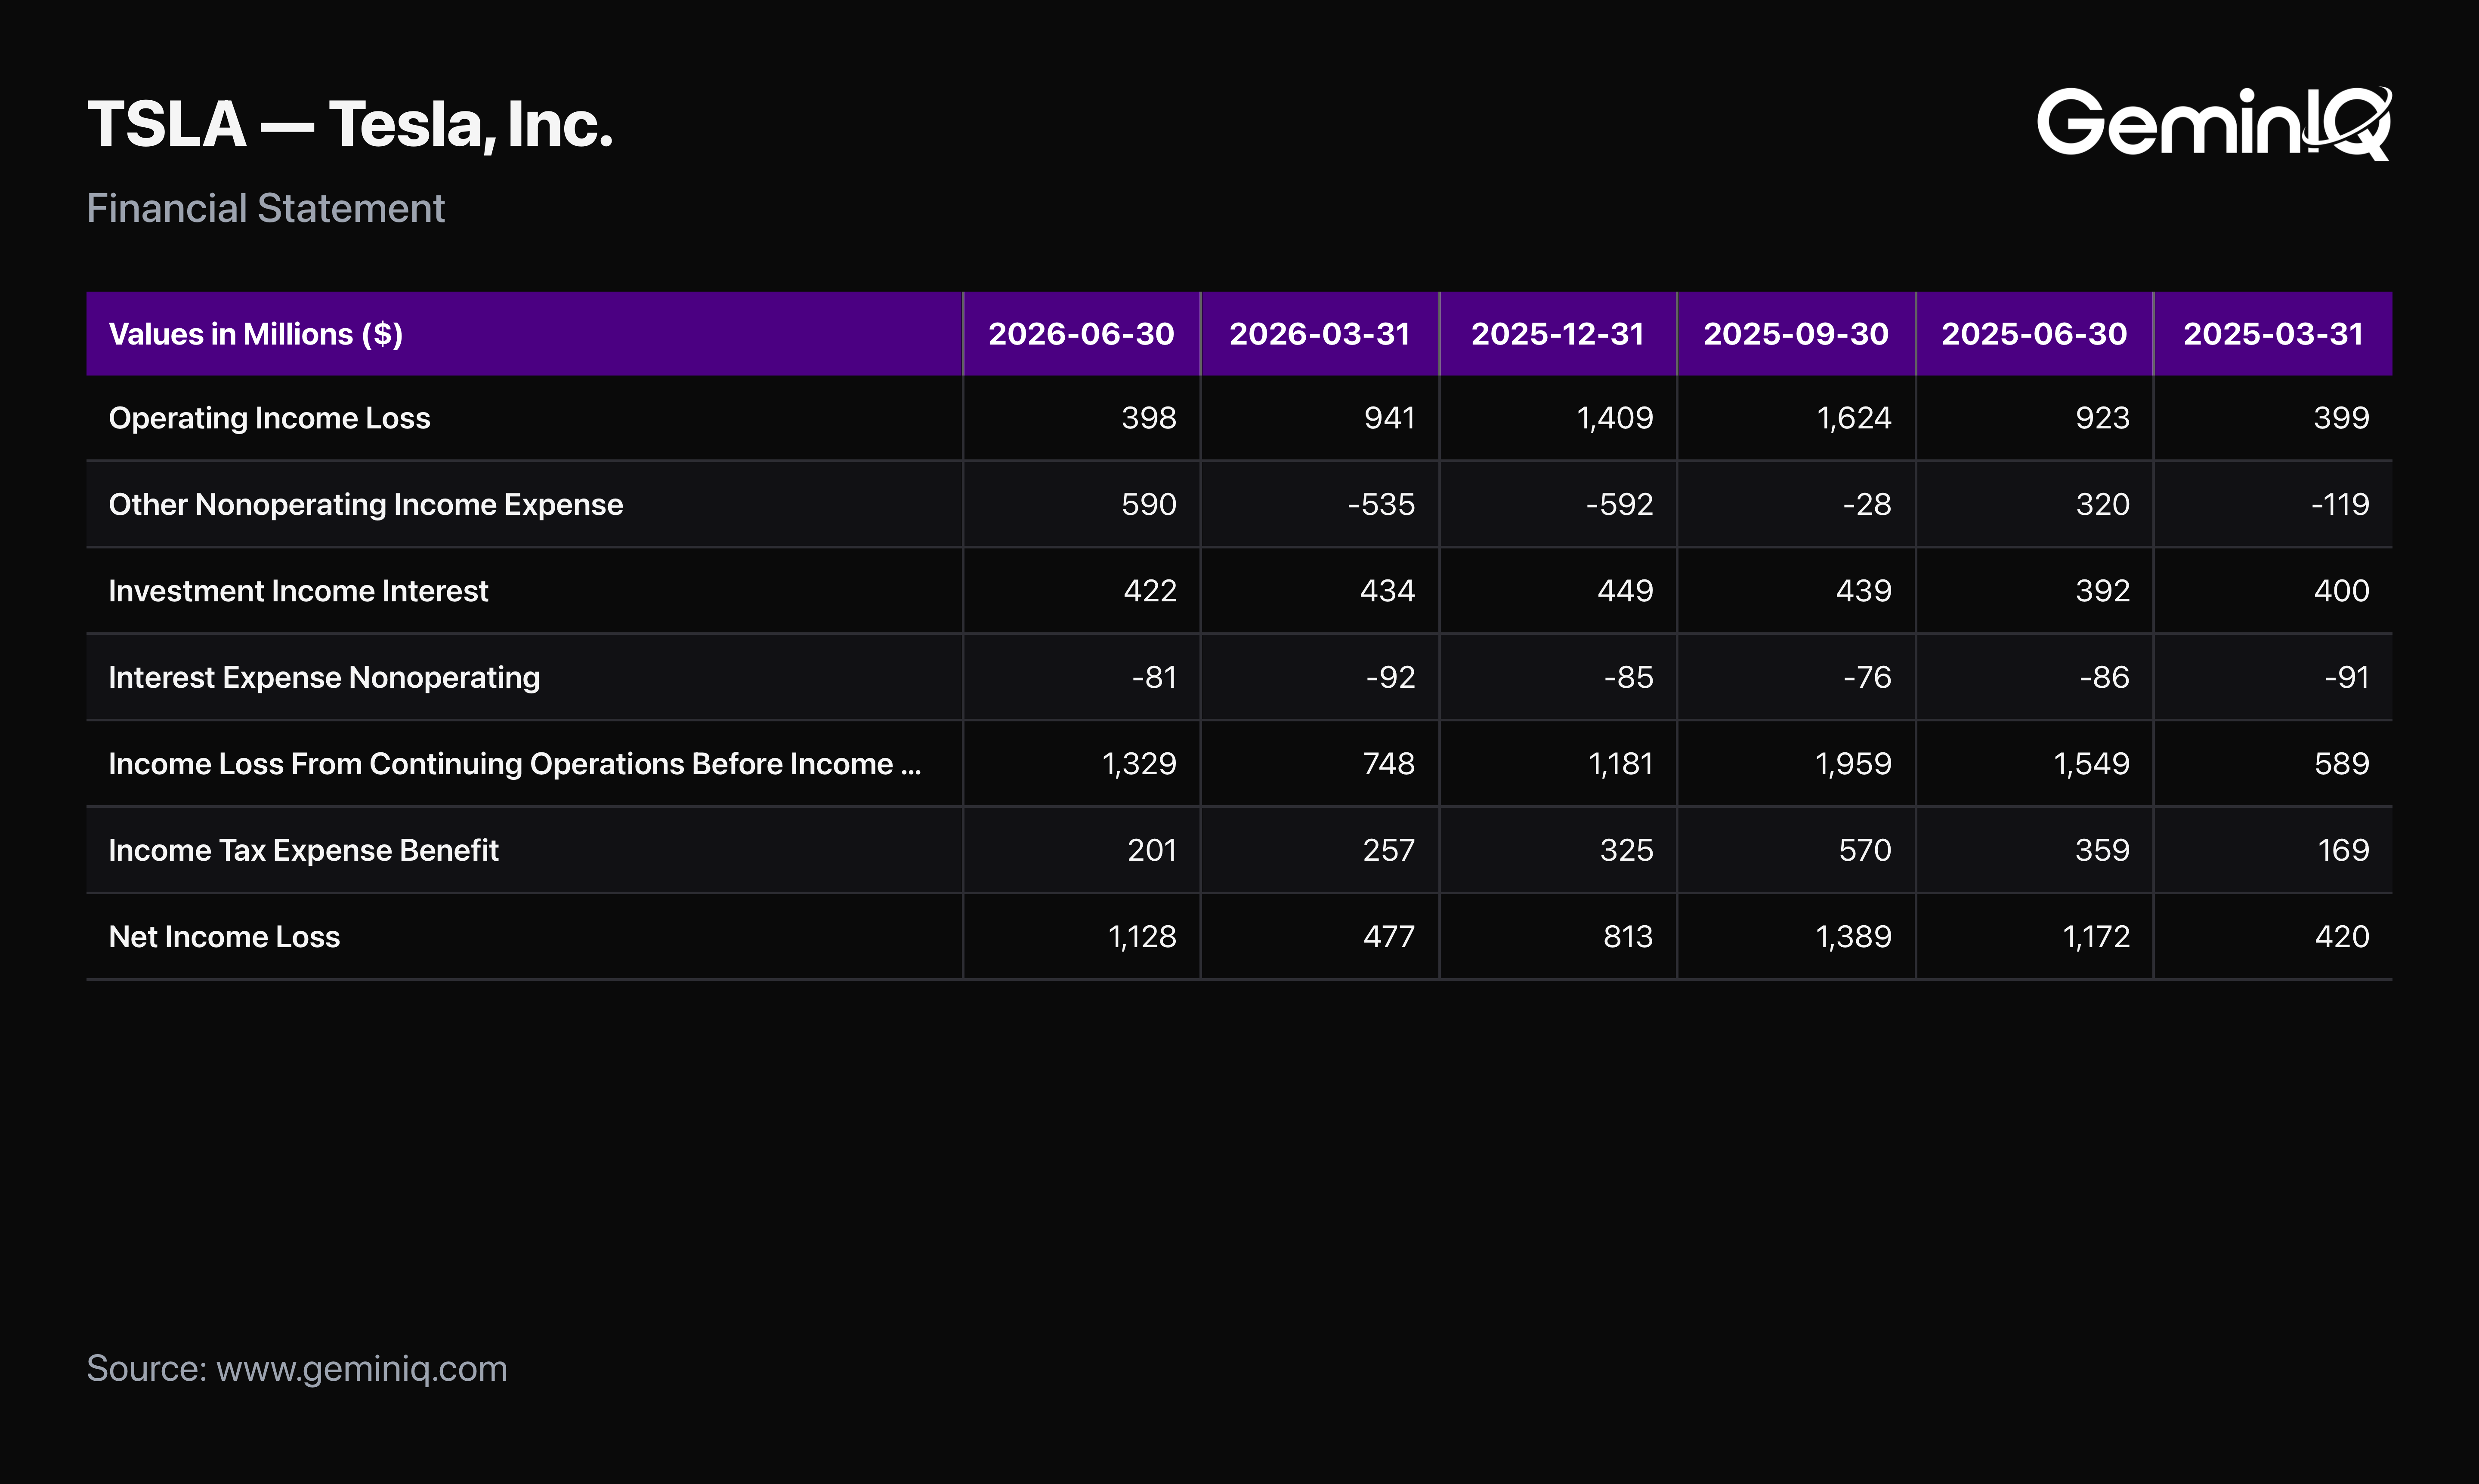Screen dimensions: 2479x1484
Task: Click Investment Income value 422
Action: click(x=1150, y=591)
